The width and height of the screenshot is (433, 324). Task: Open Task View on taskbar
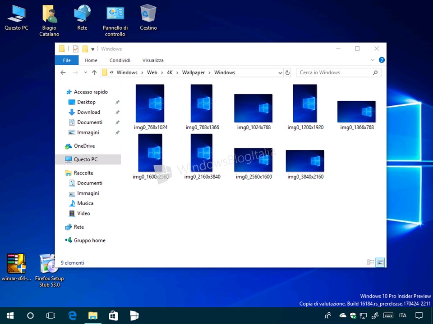point(51,316)
